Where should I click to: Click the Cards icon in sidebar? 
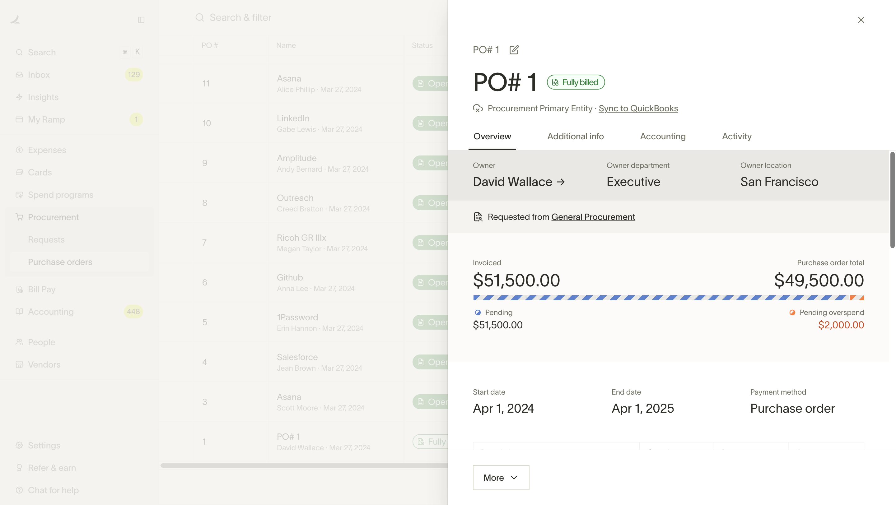[x=20, y=172]
